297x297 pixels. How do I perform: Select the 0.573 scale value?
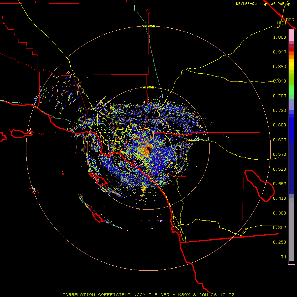(x=280, y=154)
